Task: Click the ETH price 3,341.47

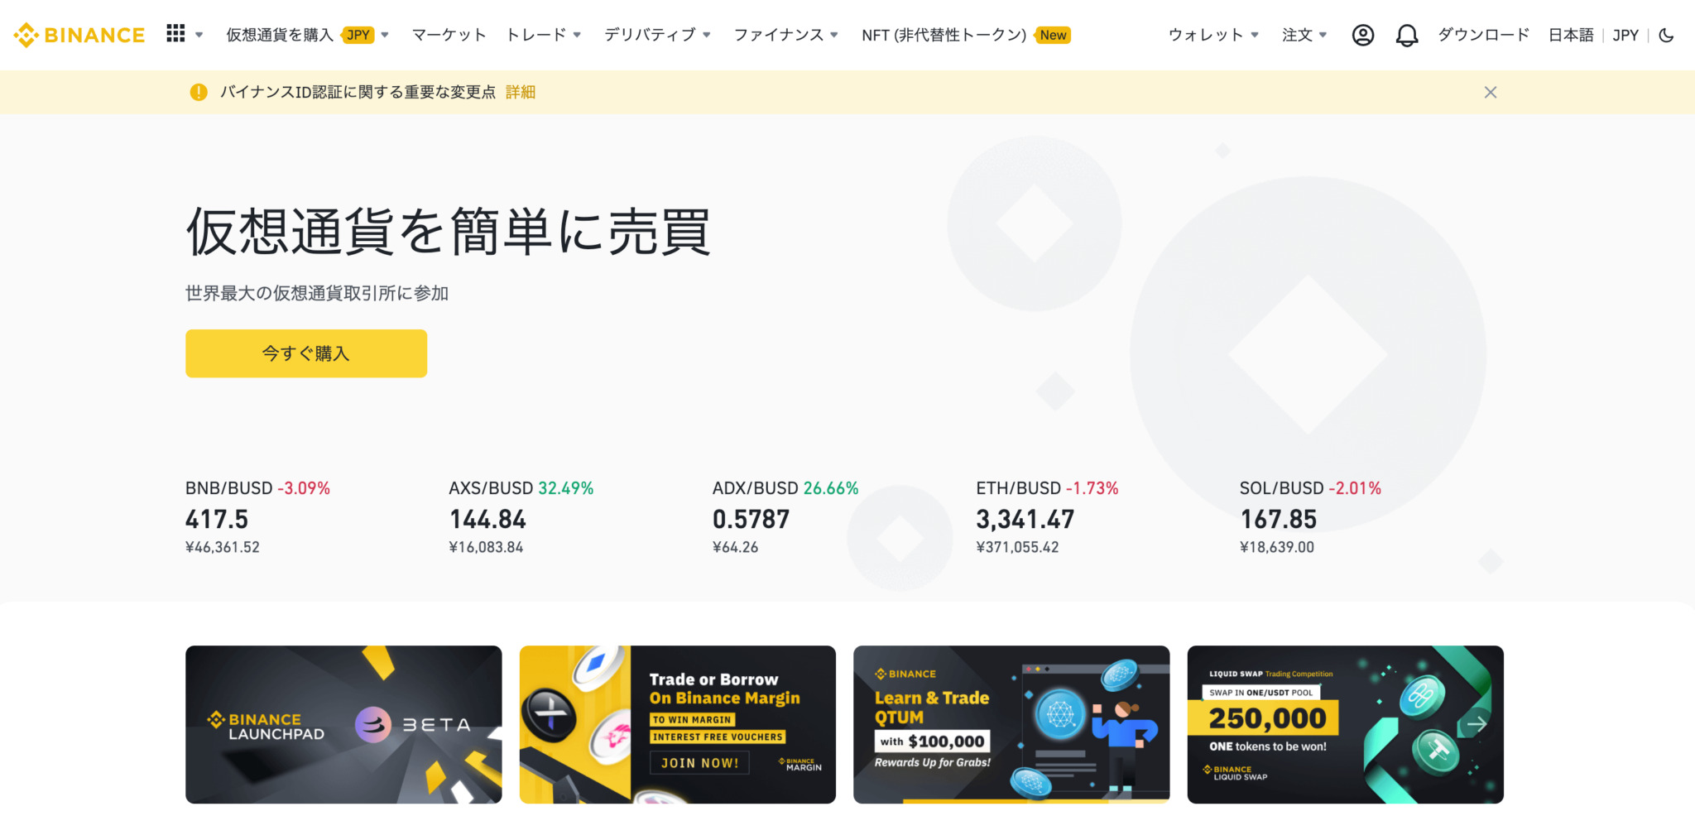Action: [x=1025, y=519]
